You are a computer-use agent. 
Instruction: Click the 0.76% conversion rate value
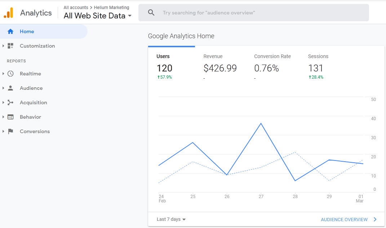(266, 68)
